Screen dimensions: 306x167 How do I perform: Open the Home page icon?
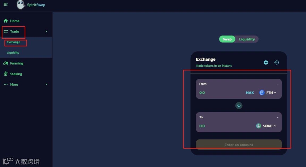pos(6,21)
